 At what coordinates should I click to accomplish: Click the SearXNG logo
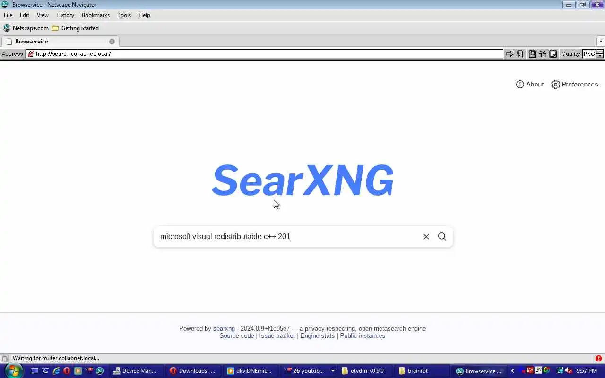coord(302,180)
